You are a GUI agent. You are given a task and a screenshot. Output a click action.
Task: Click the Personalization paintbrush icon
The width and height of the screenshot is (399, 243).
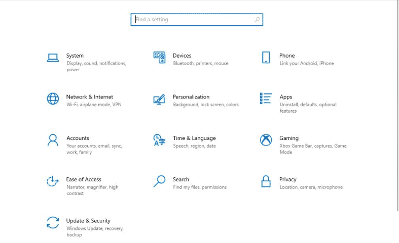(159, 99)
